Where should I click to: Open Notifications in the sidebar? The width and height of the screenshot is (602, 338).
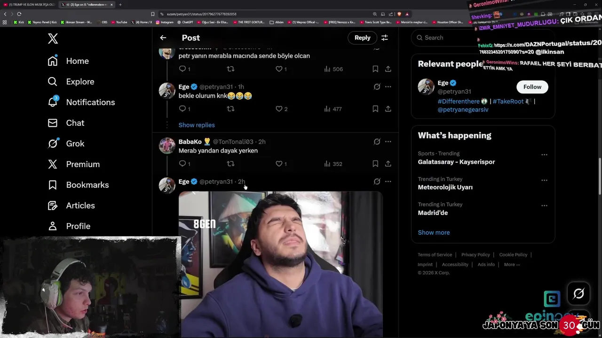tap(81, 102)
